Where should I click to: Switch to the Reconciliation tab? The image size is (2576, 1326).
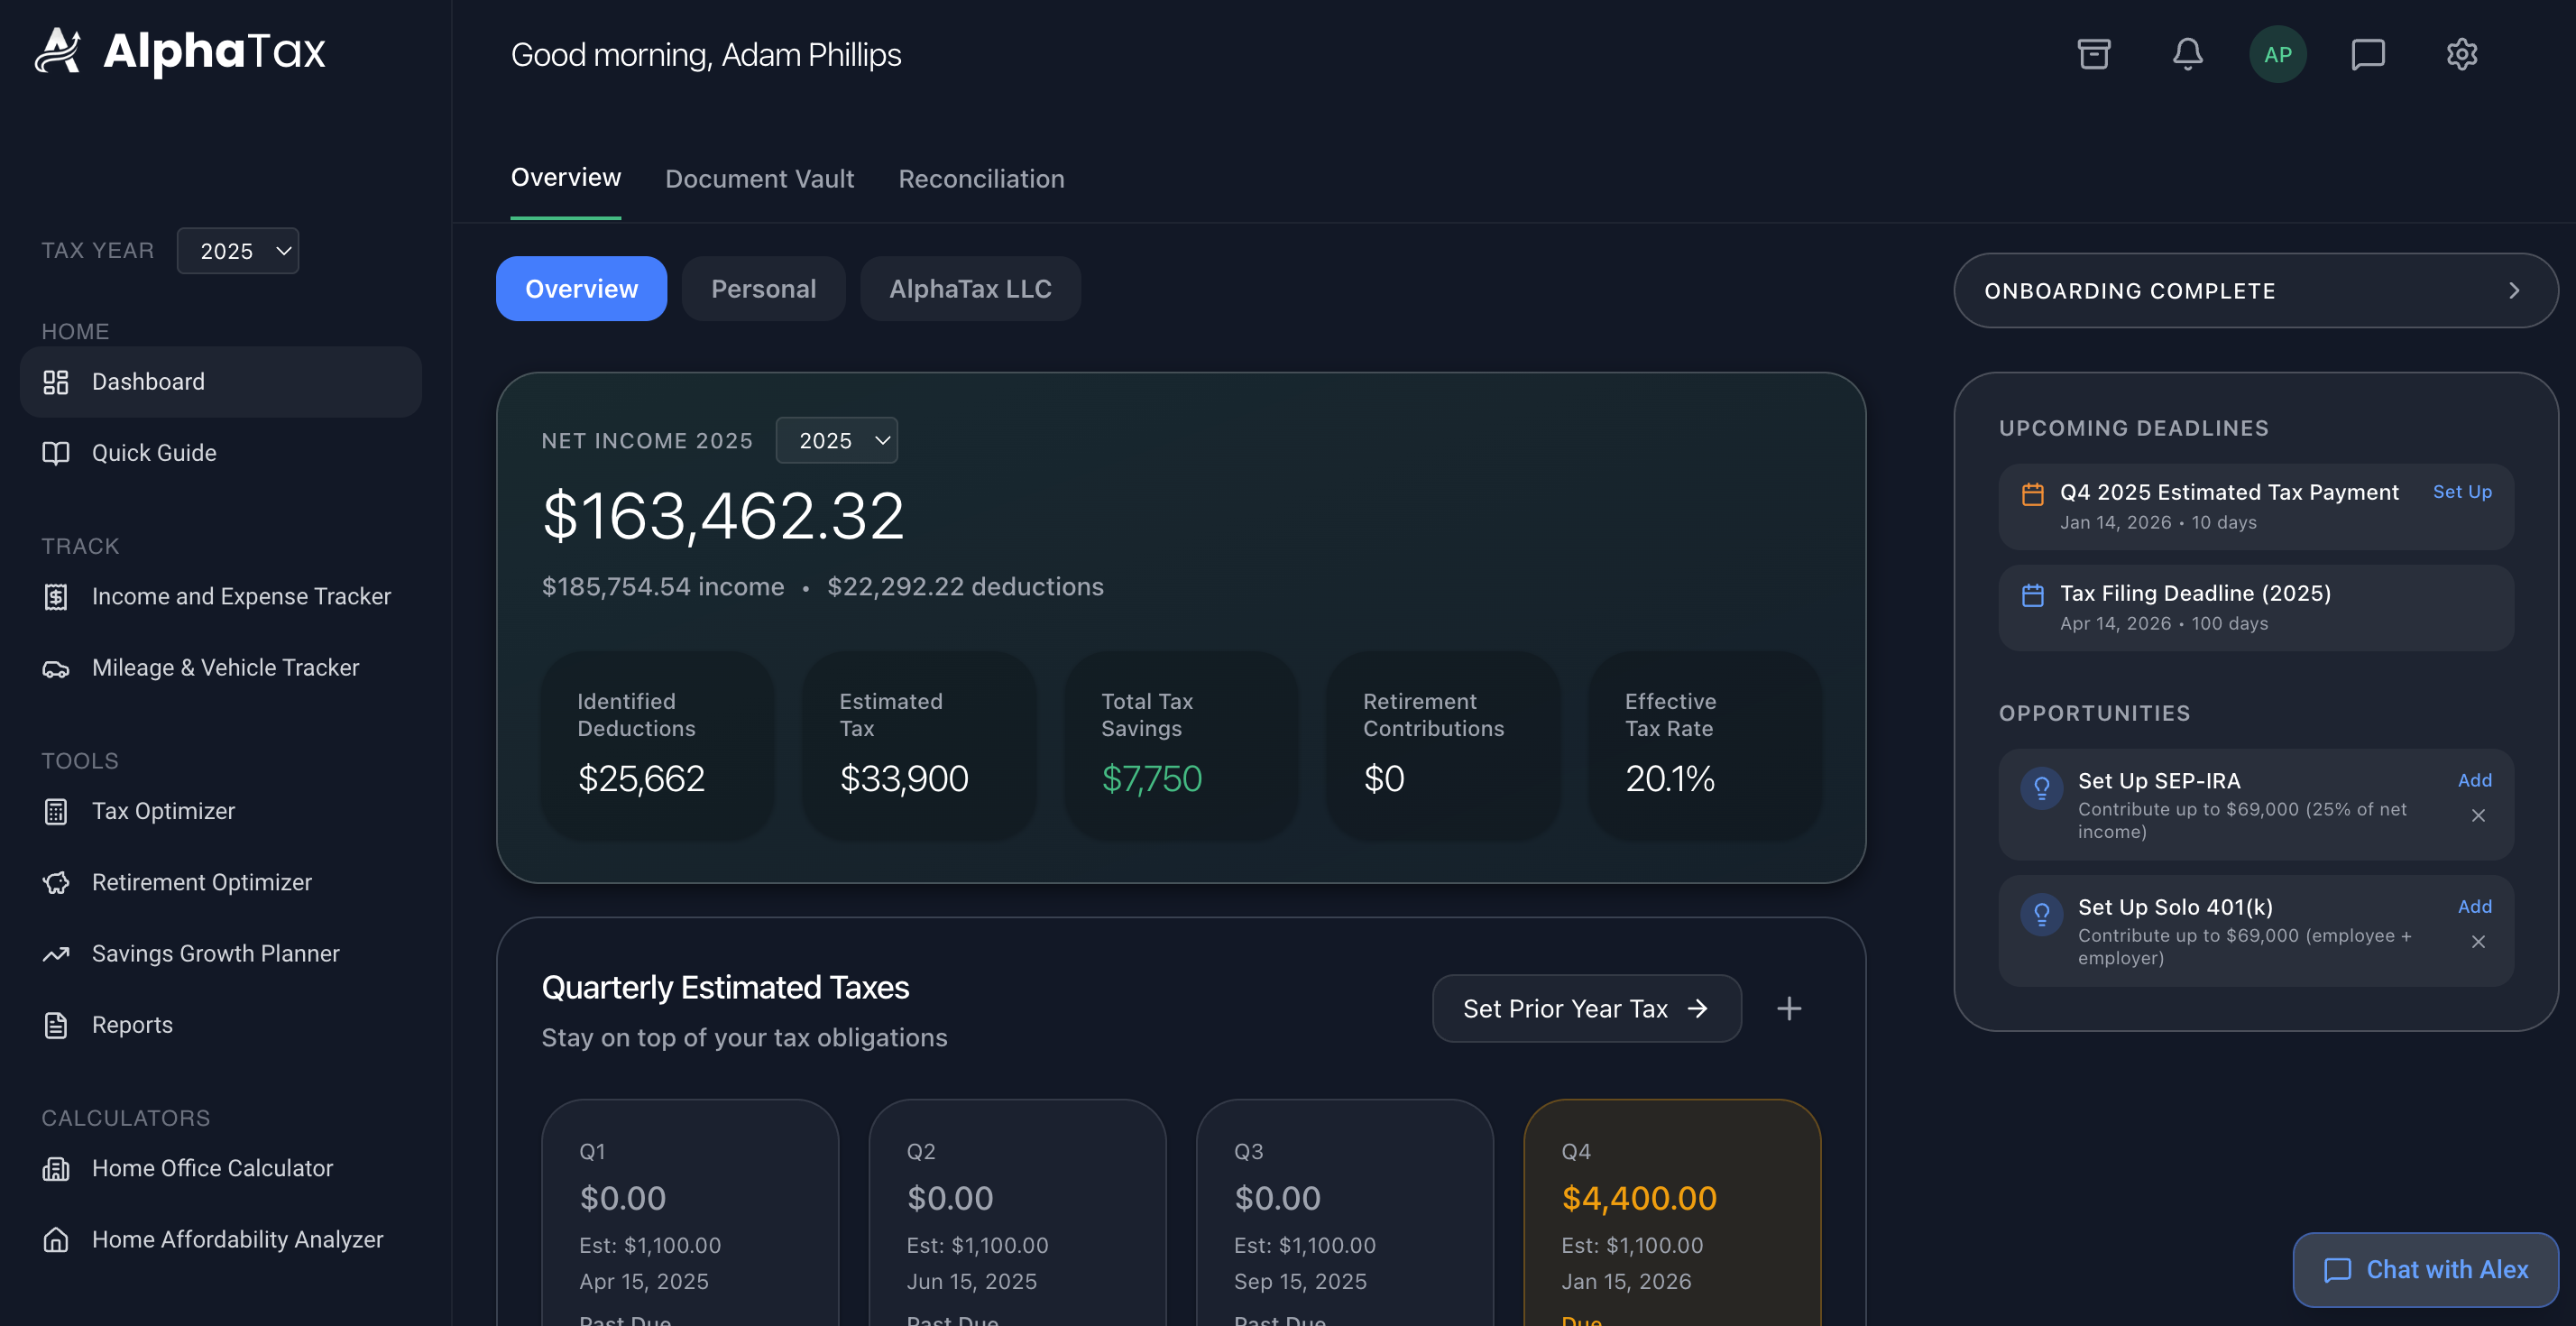tap(980, 179)
